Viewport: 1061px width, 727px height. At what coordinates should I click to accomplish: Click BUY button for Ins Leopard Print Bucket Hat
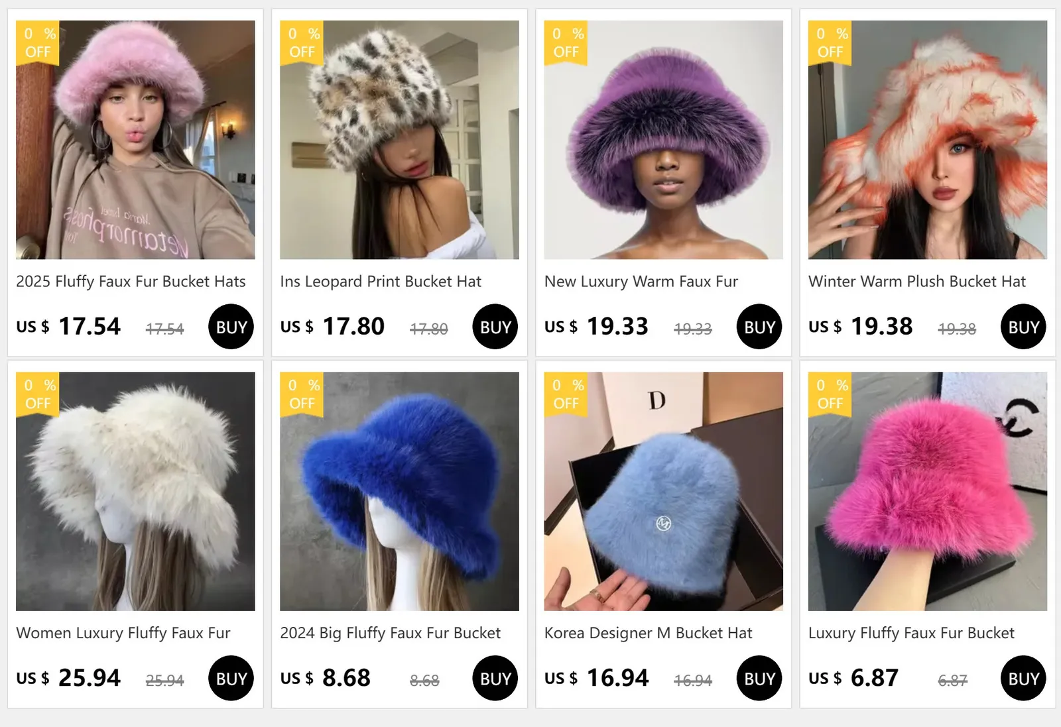pos(495,327)
